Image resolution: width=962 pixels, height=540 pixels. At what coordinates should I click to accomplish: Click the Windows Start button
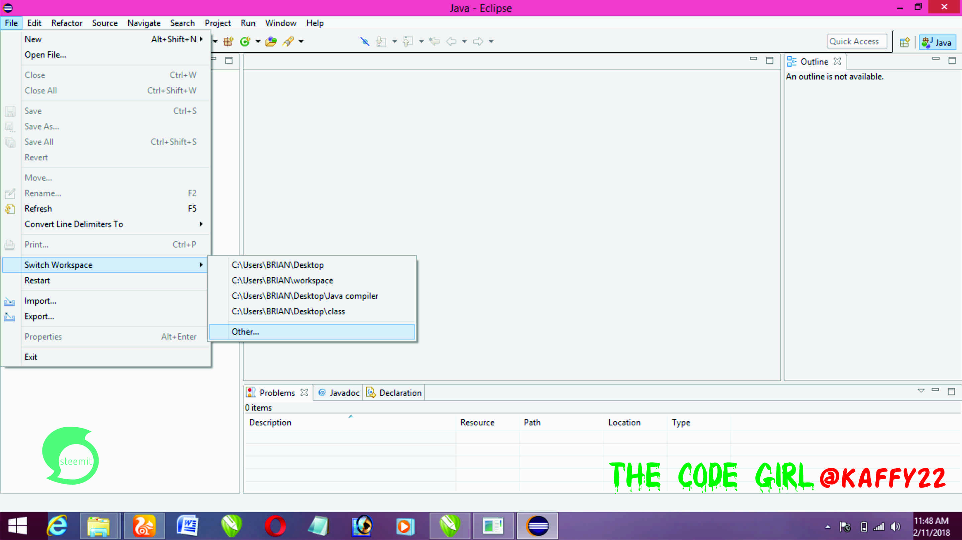click(x=18, y=526)
